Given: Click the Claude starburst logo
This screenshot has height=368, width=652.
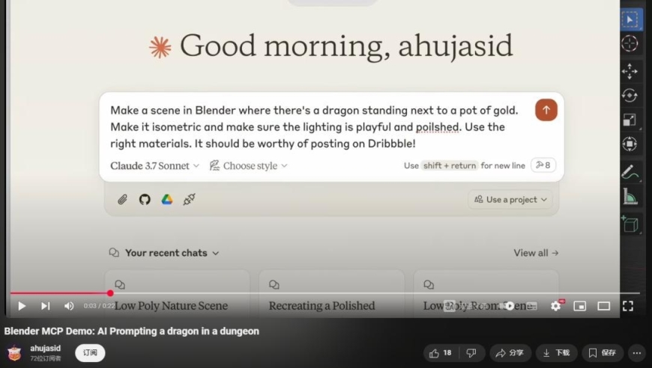Looking at the screenshot, I should click(x=160, y=47).
